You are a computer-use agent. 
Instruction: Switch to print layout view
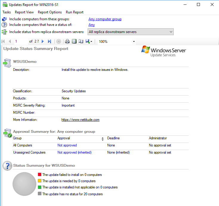[74, 41]
